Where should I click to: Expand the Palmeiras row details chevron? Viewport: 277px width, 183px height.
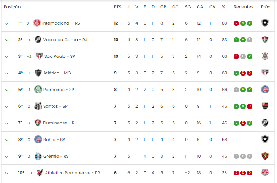point(7,90)
